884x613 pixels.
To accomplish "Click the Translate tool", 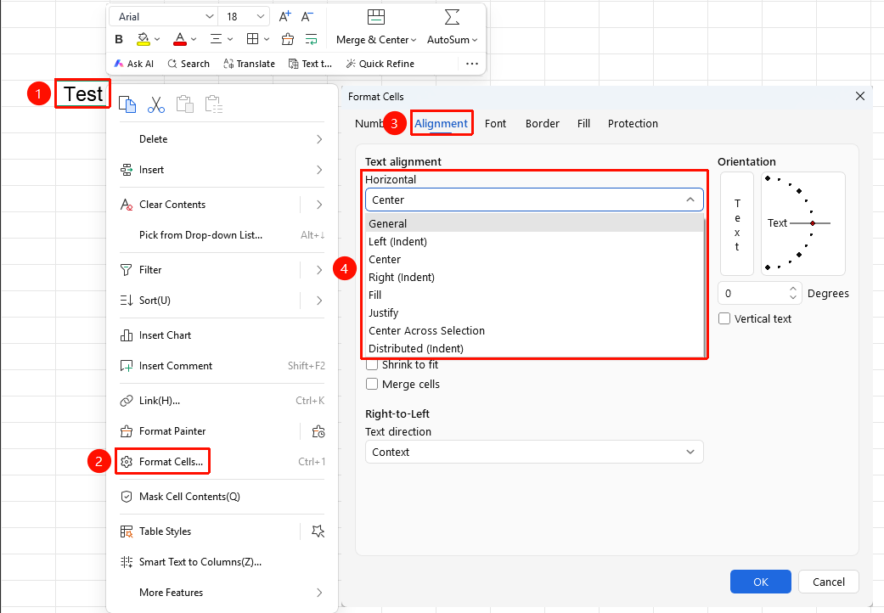I will pos(249,64).
